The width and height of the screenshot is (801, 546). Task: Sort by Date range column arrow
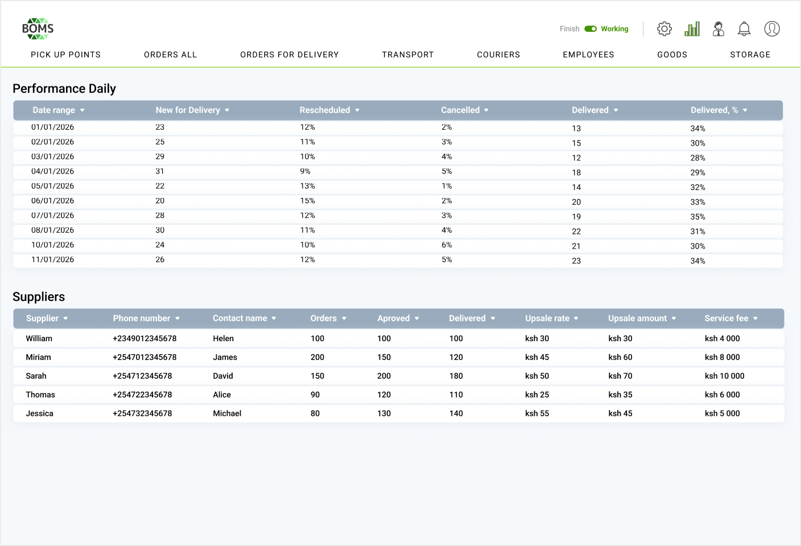(x=82, y=110)
